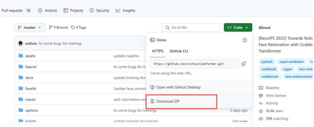Open commit message fix some bugs for training
This screenshot has width=314, height=127.
tap(60, 43)
